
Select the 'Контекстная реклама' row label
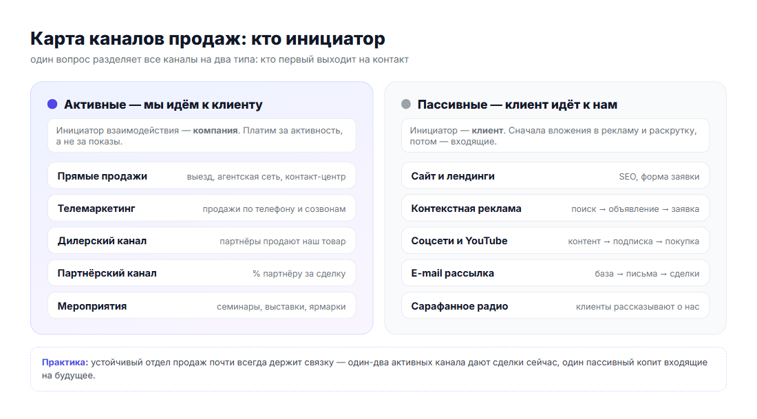[x=467, y=208]
